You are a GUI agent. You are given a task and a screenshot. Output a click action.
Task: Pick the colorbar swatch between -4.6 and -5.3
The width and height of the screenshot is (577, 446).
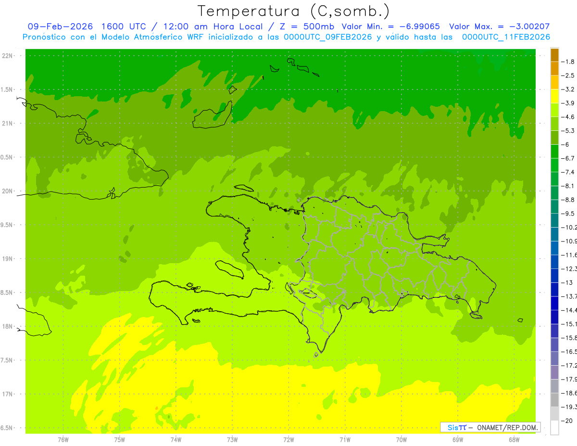pyautogui.click(x=554, y=124)
